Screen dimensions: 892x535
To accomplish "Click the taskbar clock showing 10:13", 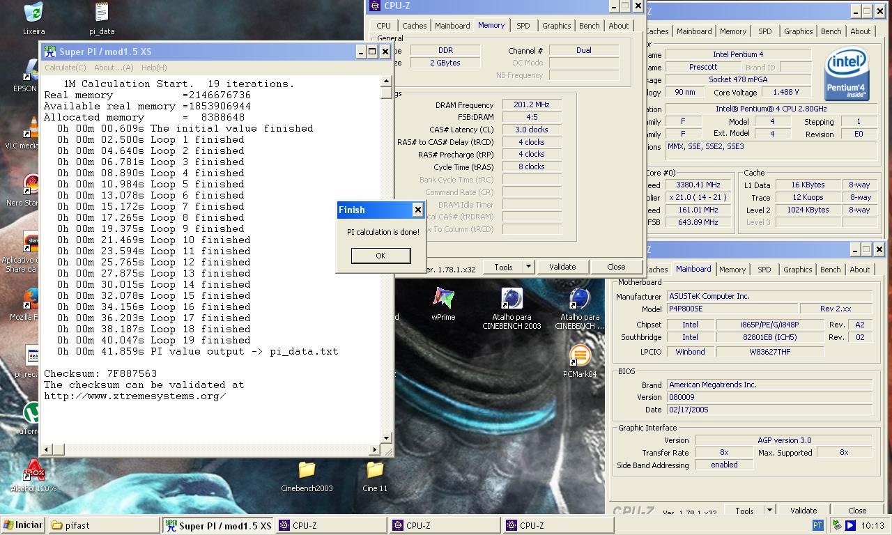I will (x=872, y=526).
